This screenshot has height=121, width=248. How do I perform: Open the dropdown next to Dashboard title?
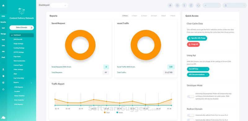tap(60, 5)
